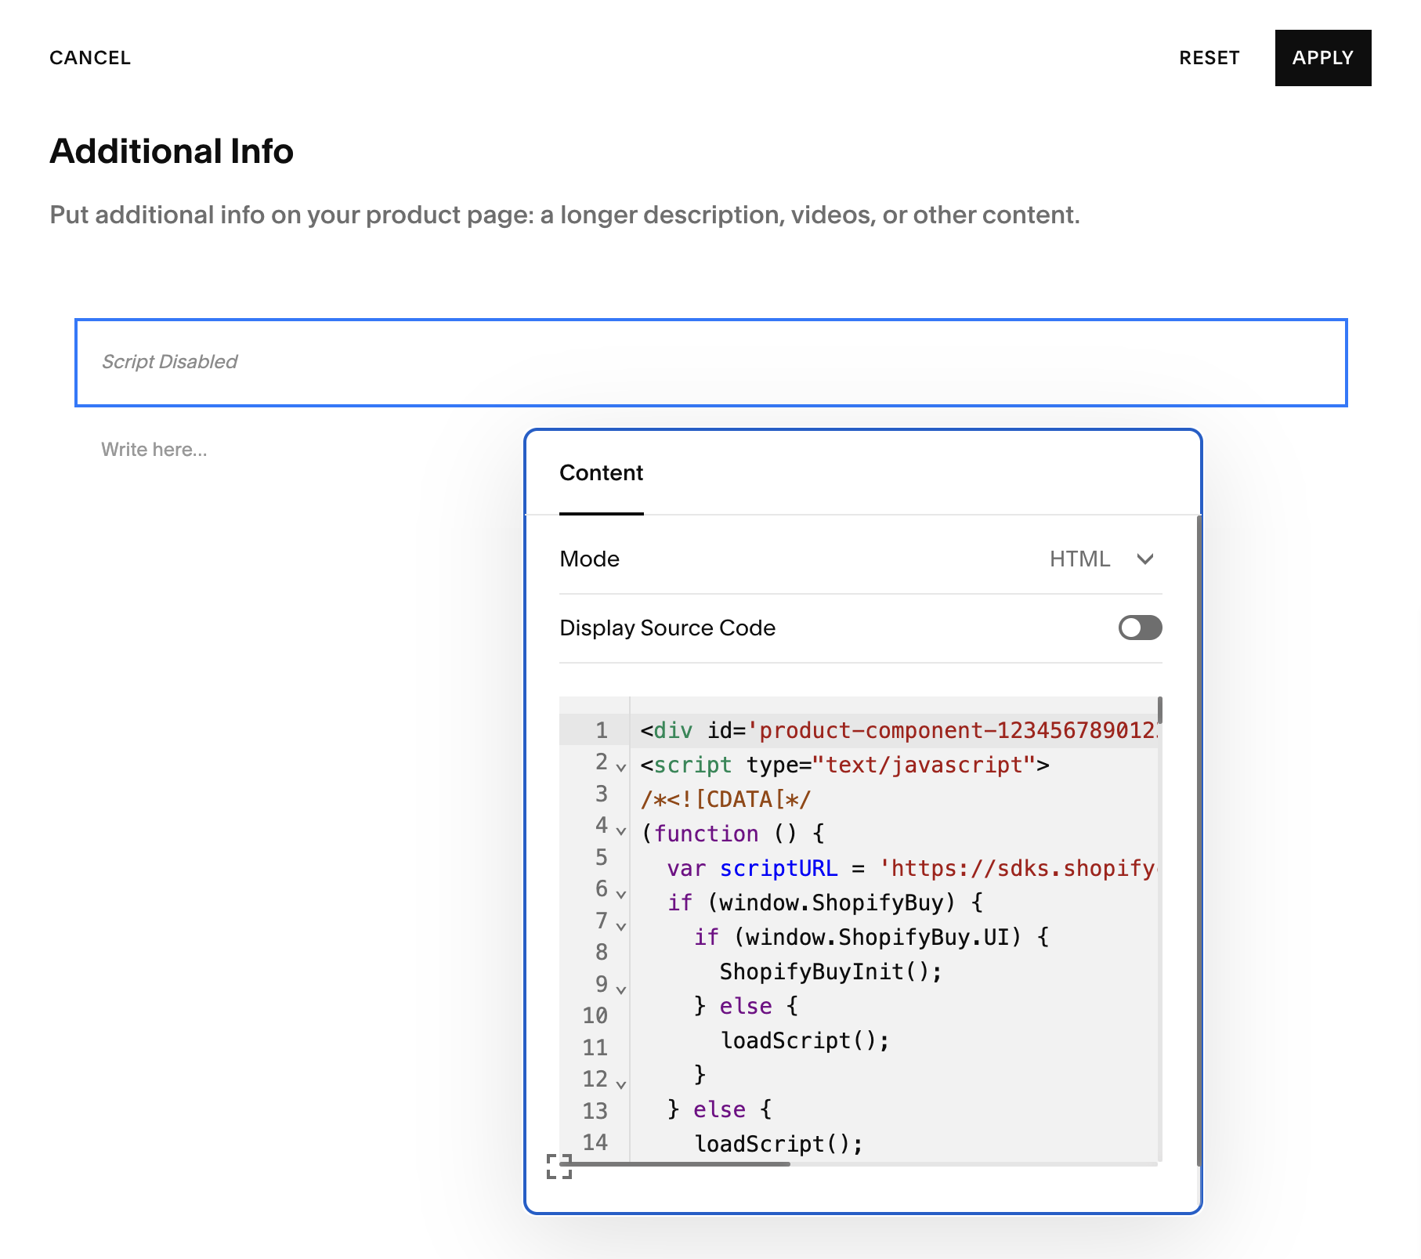This screenshot has width=1421, height=1259.
Task: Click the CDATA comment on line 3
Action: pyautogui.click(x=725, y=799)
